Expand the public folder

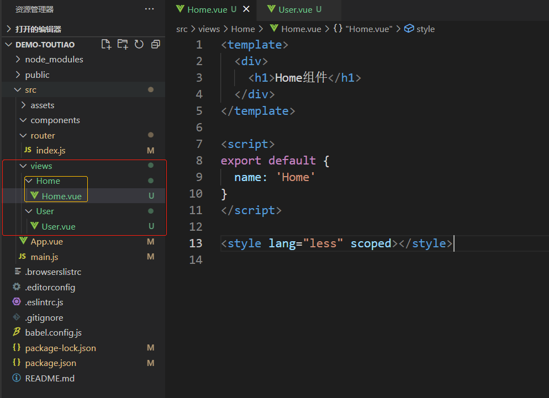(x=37, y=75)
